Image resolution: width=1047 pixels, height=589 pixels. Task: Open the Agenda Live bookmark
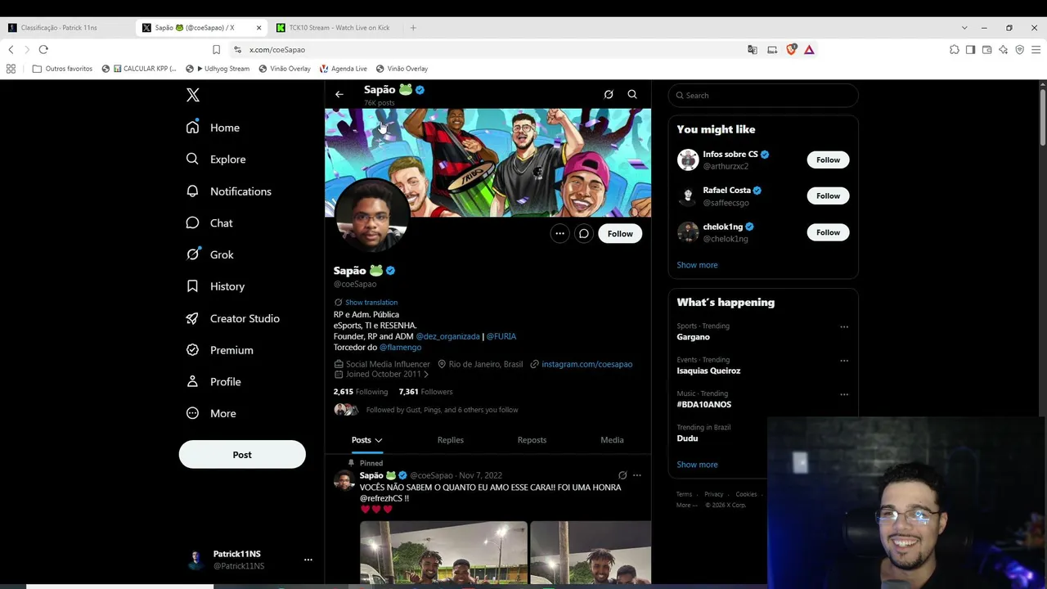343,69
